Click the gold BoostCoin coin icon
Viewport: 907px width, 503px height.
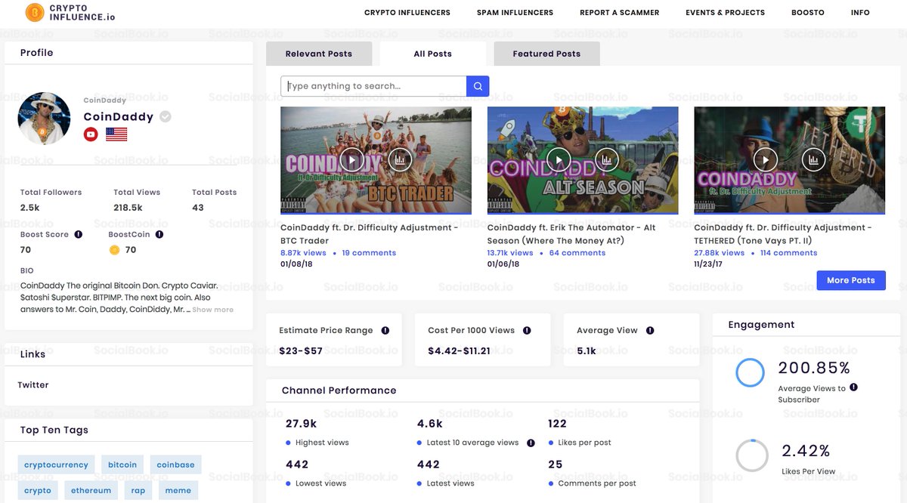[x=115, y=250]
